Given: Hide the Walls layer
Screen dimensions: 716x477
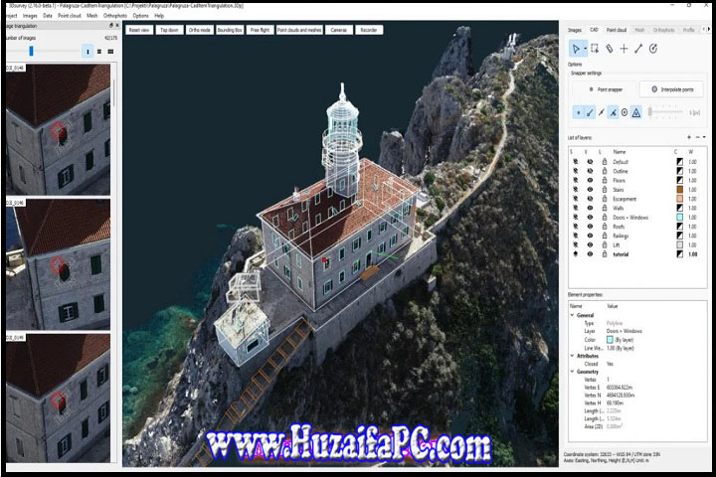Looking at the screenshot, I should (590, 208).
